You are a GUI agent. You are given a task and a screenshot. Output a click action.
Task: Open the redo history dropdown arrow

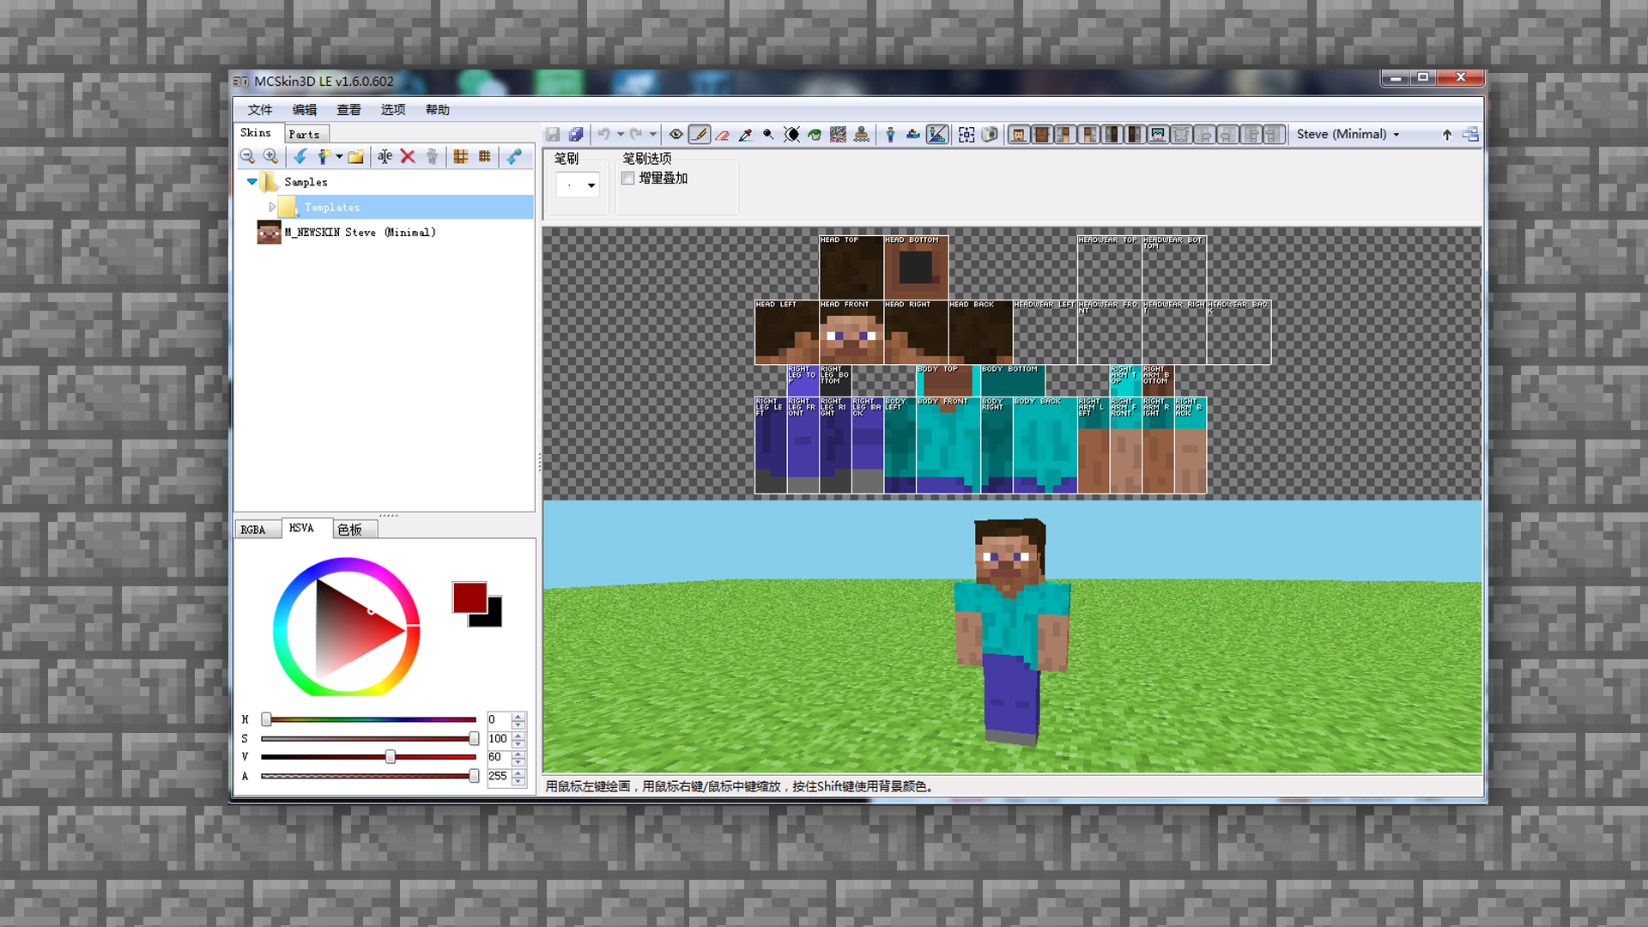click(652, 135)
